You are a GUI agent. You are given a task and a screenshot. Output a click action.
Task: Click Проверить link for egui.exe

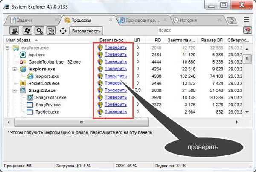pos(116,55)
